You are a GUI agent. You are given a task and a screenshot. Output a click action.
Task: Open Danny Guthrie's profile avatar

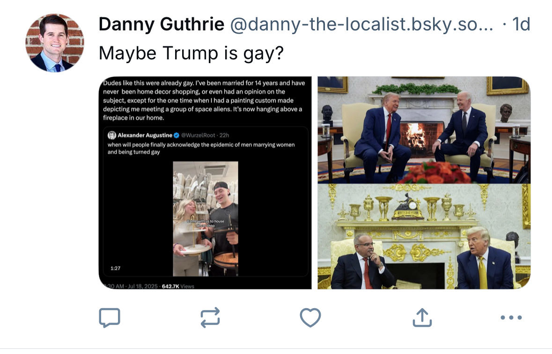pos(55,43)
